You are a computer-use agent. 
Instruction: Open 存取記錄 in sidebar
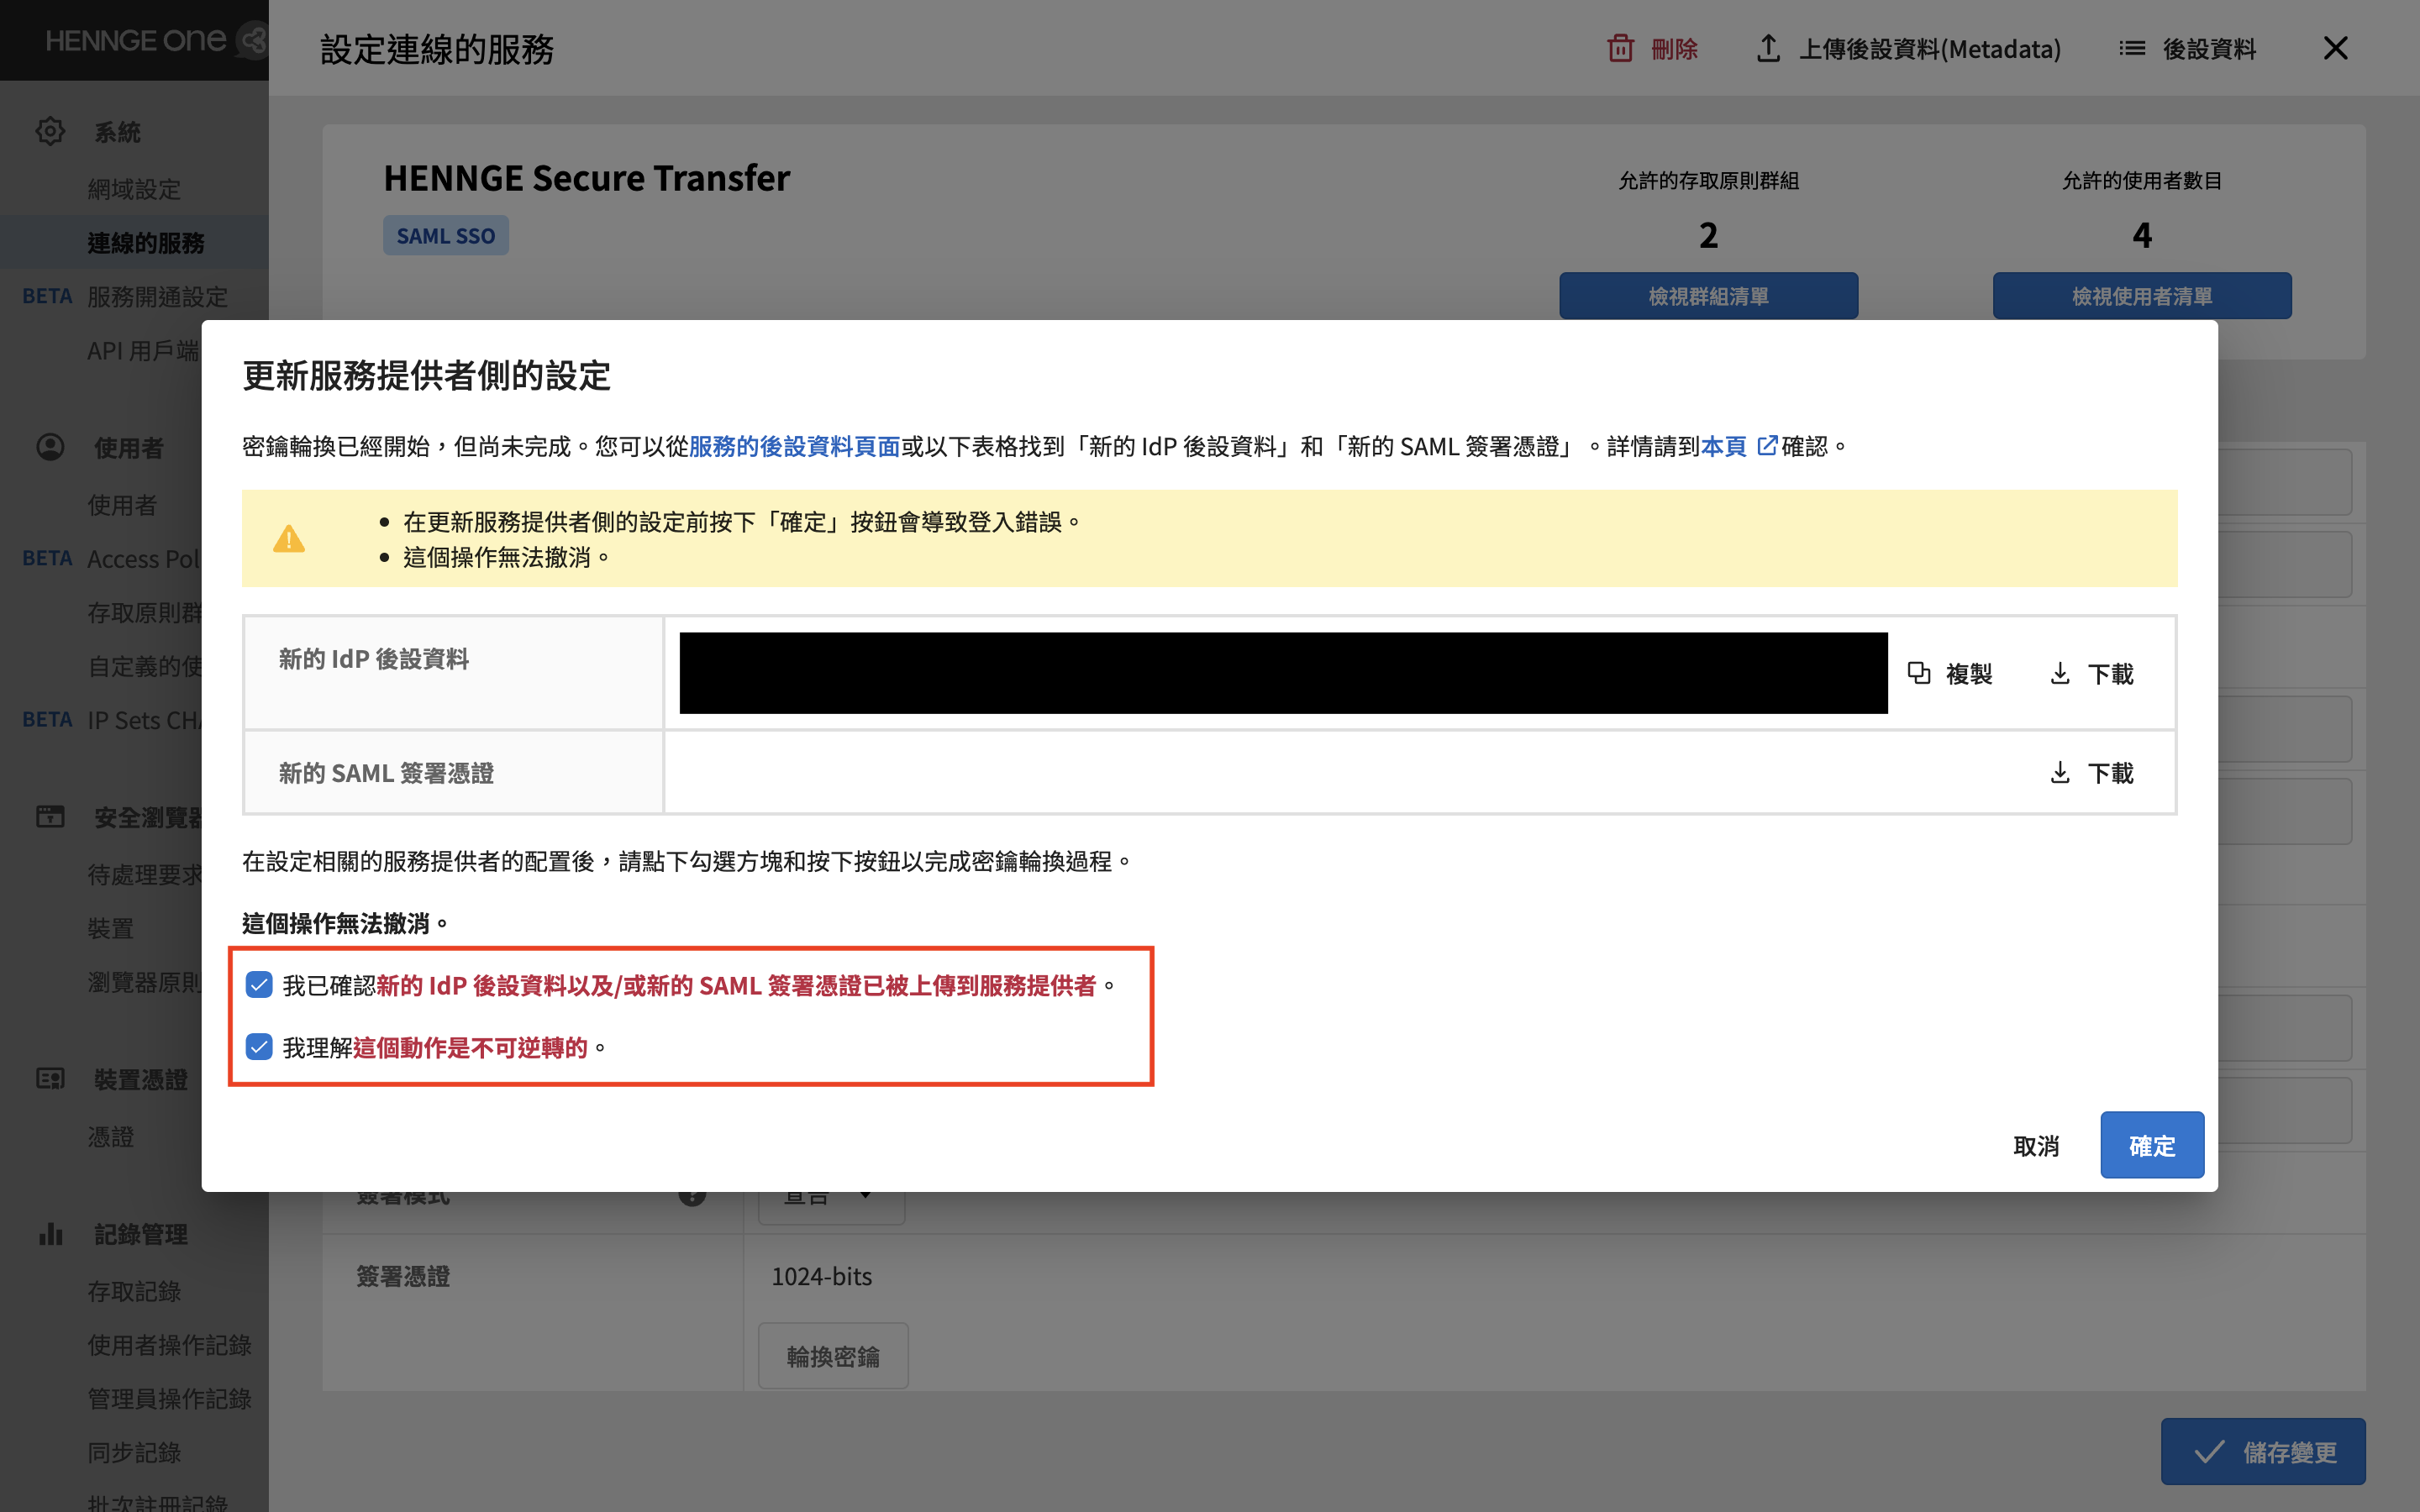click(134, 1291)
